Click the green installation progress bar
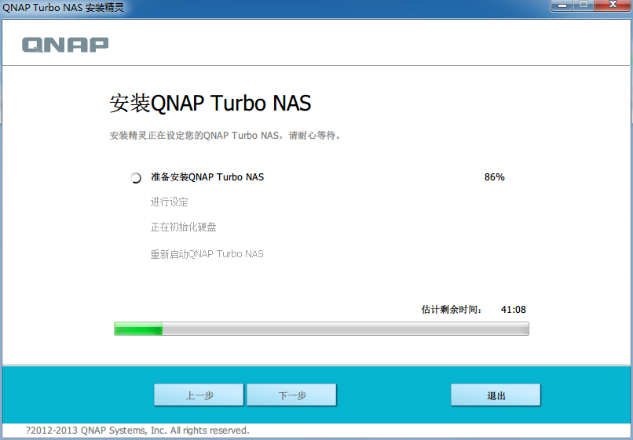The width and height of the screenshot is (633, 440). (321, 329)
